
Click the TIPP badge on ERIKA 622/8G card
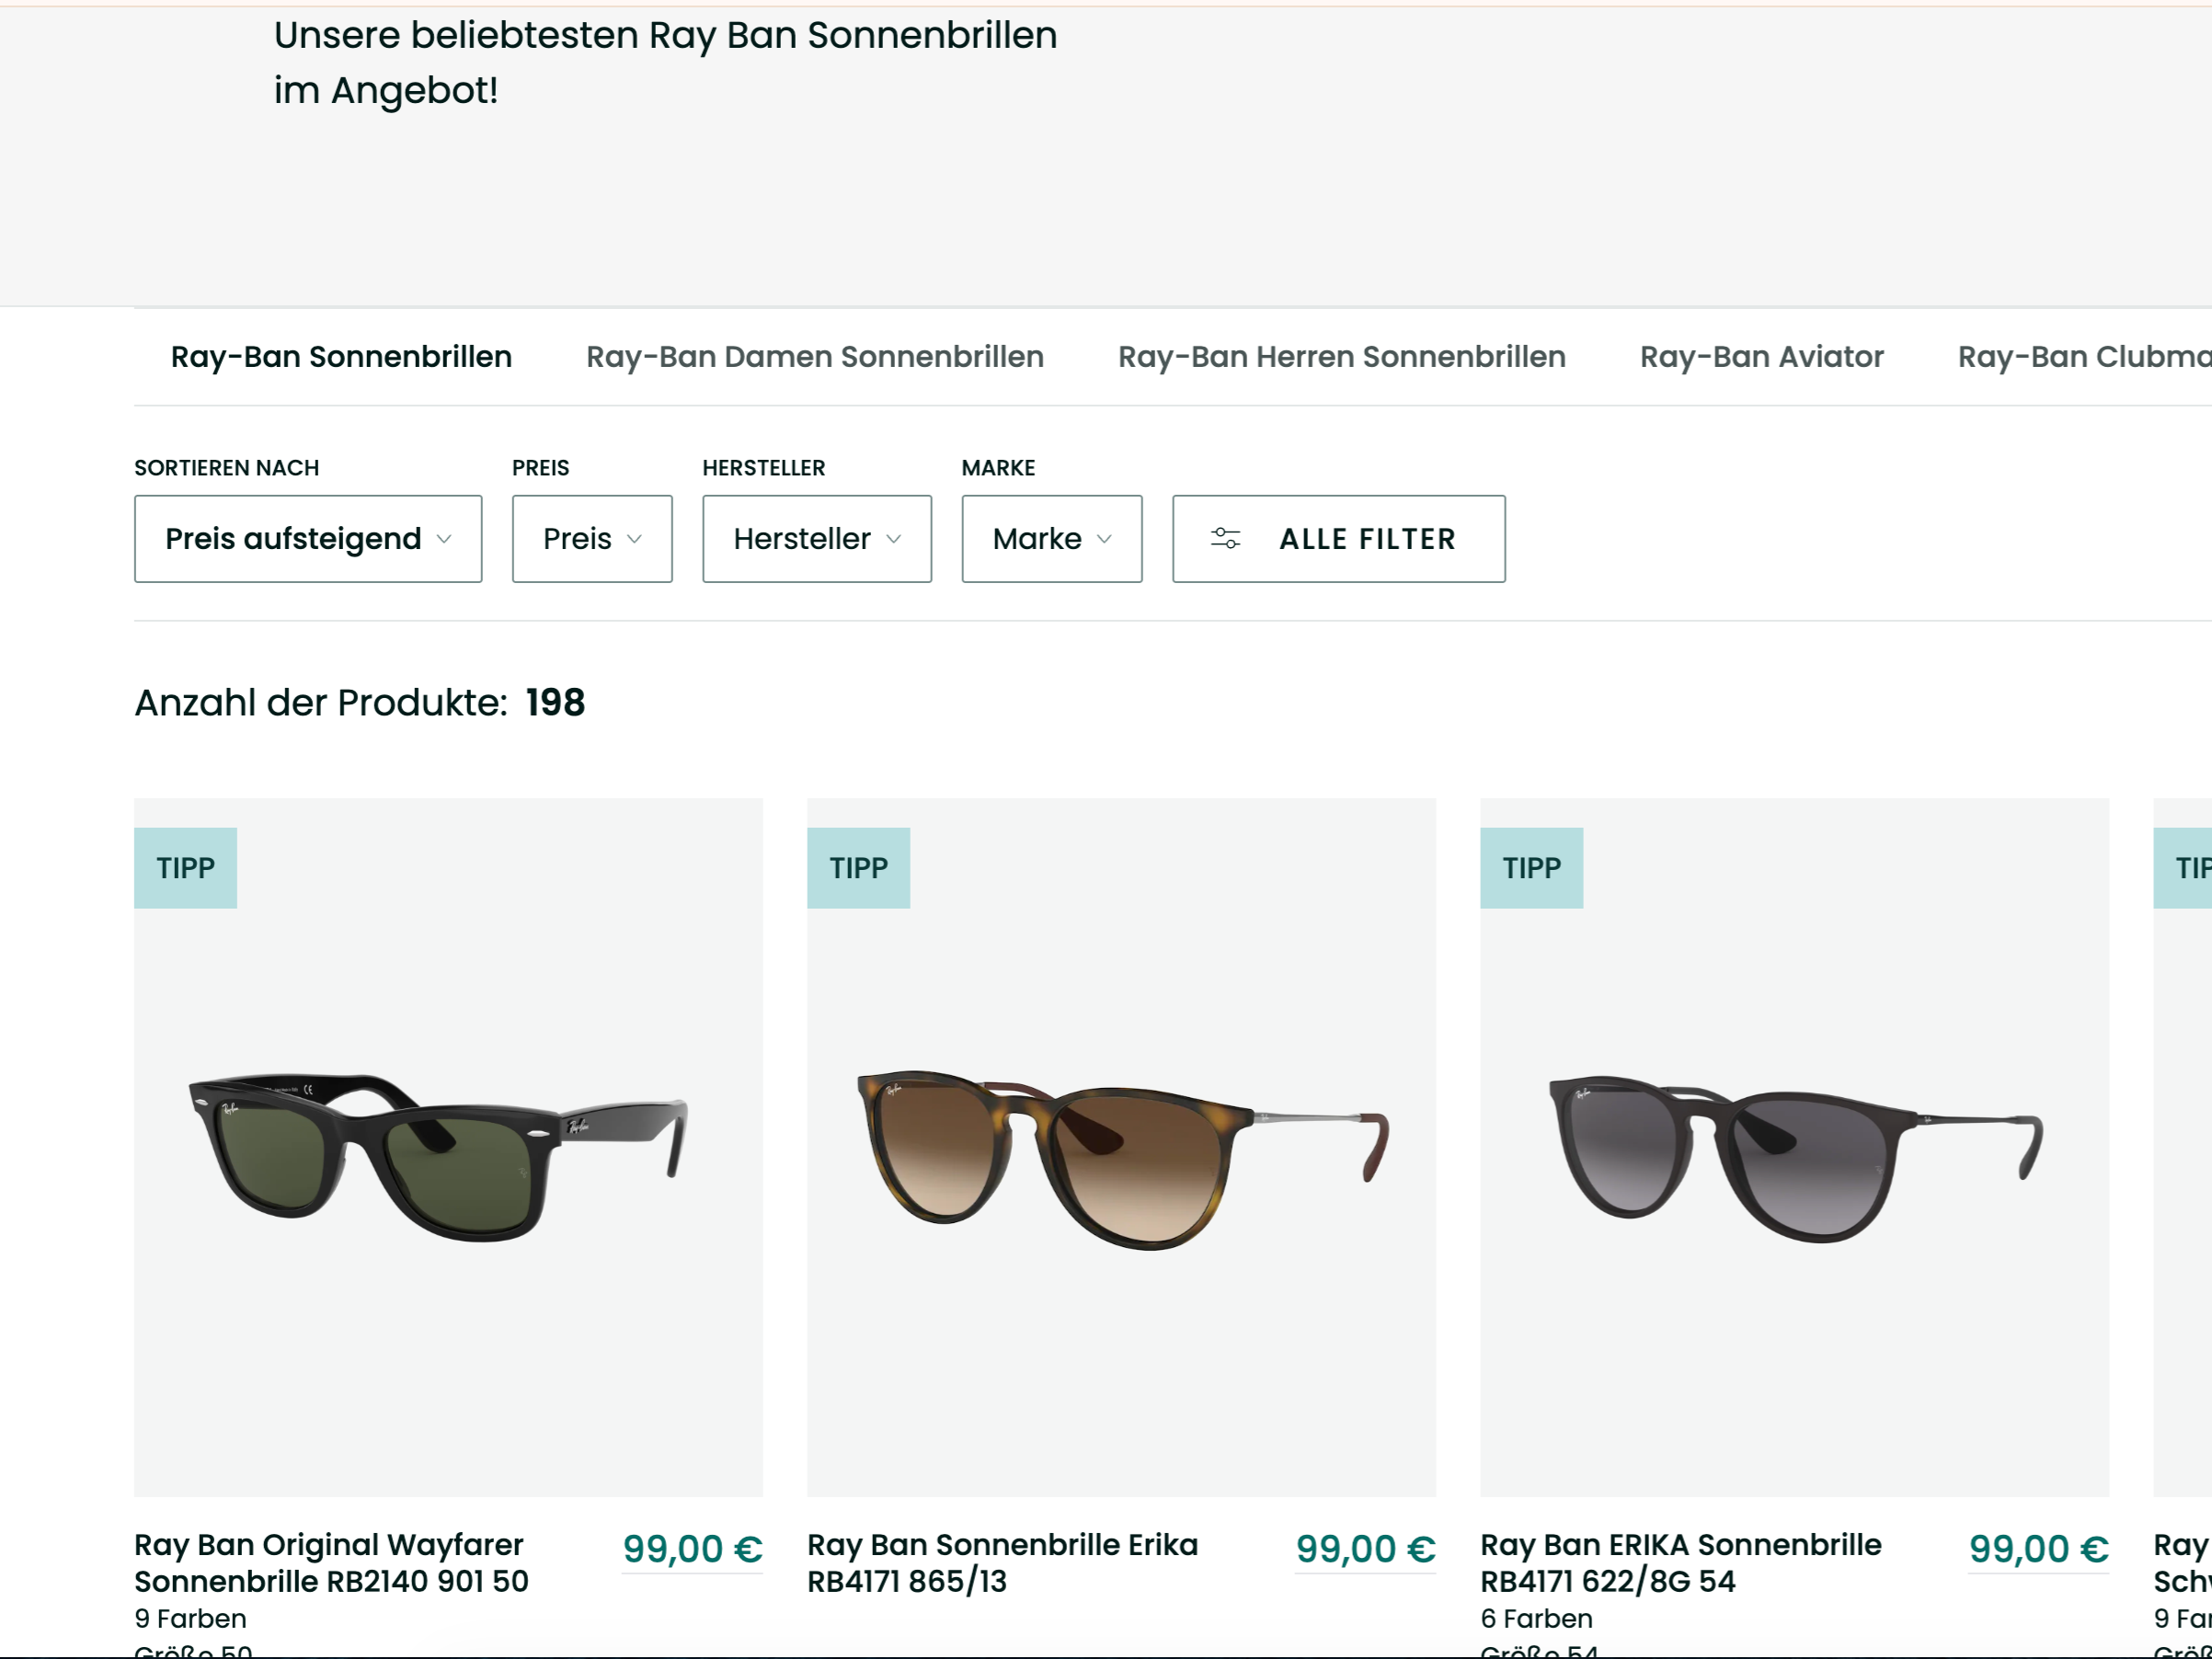tap(1532, 868)
